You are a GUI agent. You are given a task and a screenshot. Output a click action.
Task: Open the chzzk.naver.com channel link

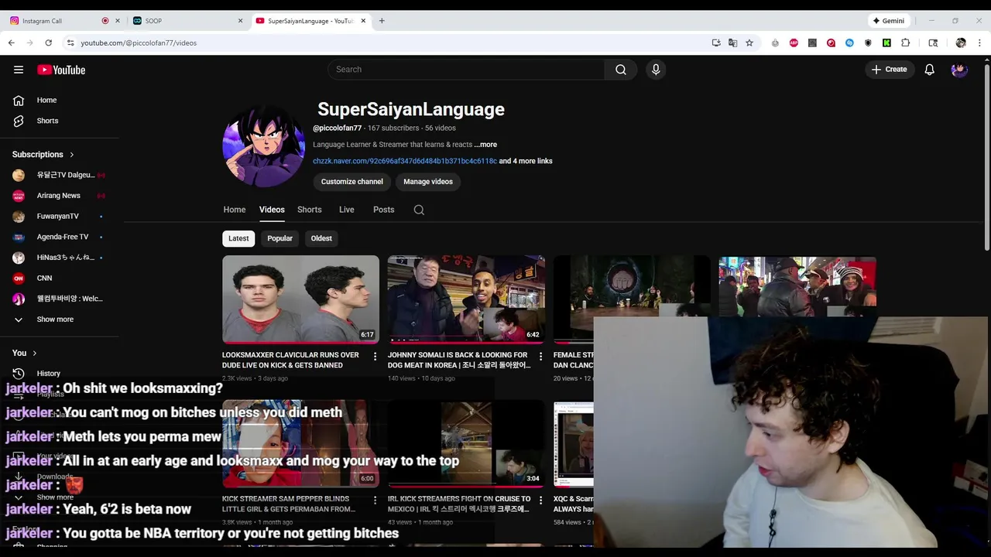click(405, 161)
